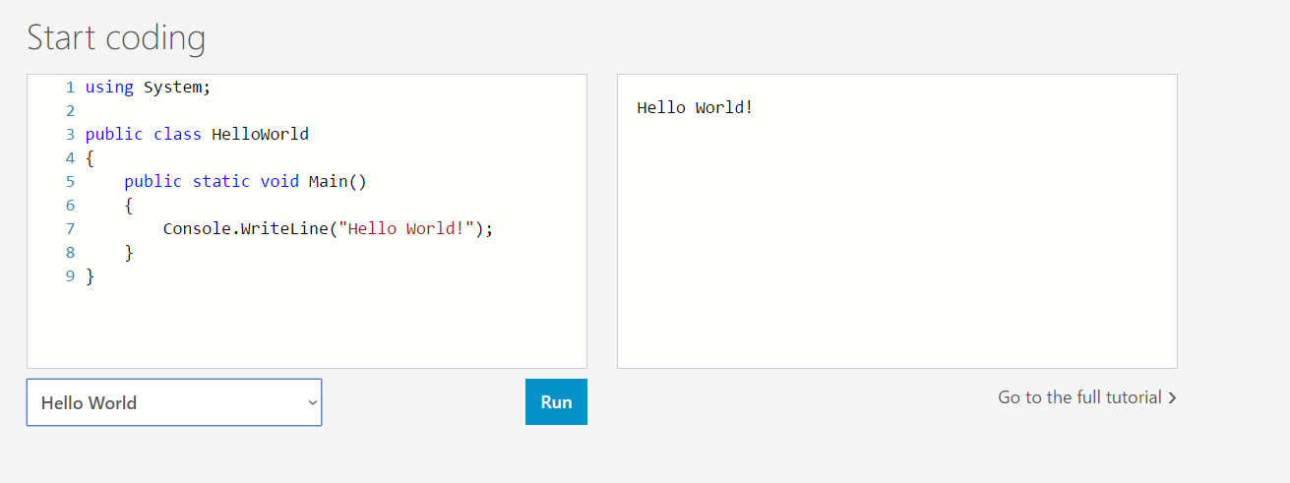Click the public class HelloWorld line
This screenshot has height=483, width=1290.
coord(197,134)
